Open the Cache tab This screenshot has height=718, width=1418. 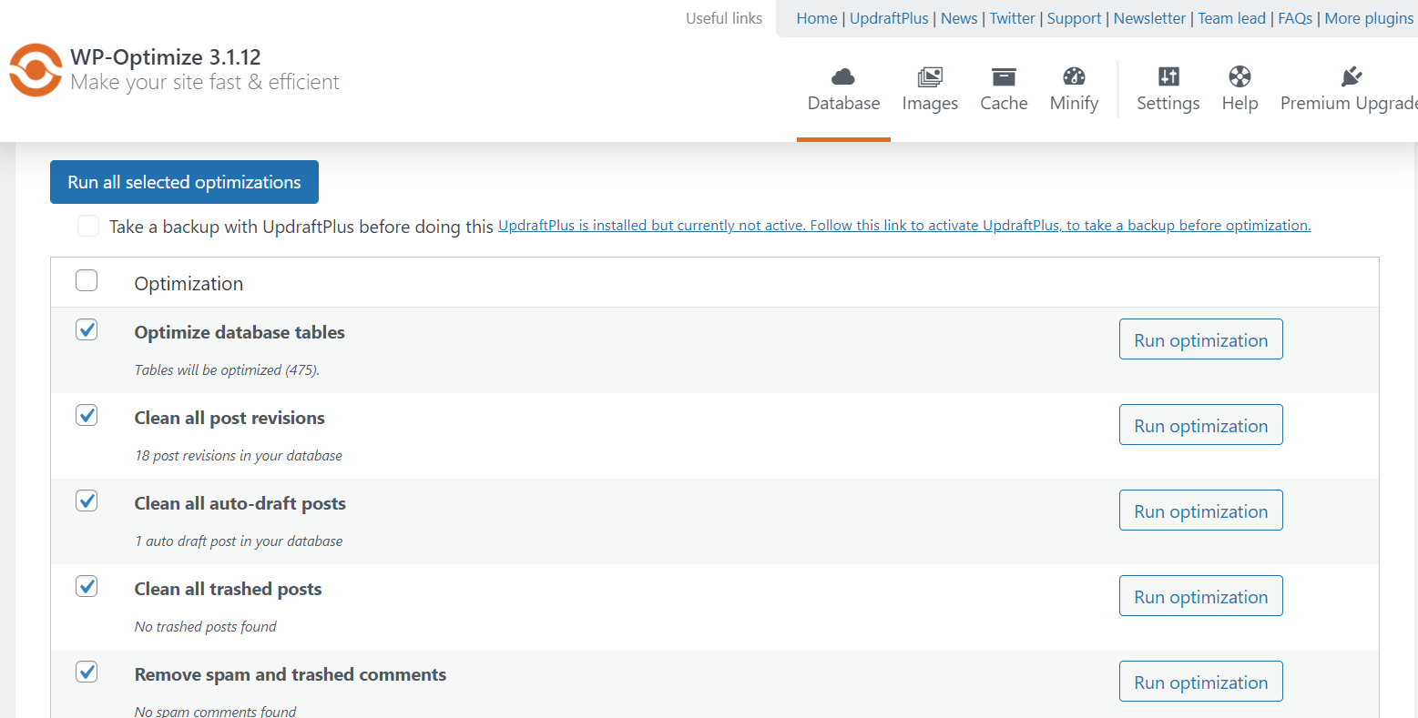pyautogui.click(x=1004, y=91)
